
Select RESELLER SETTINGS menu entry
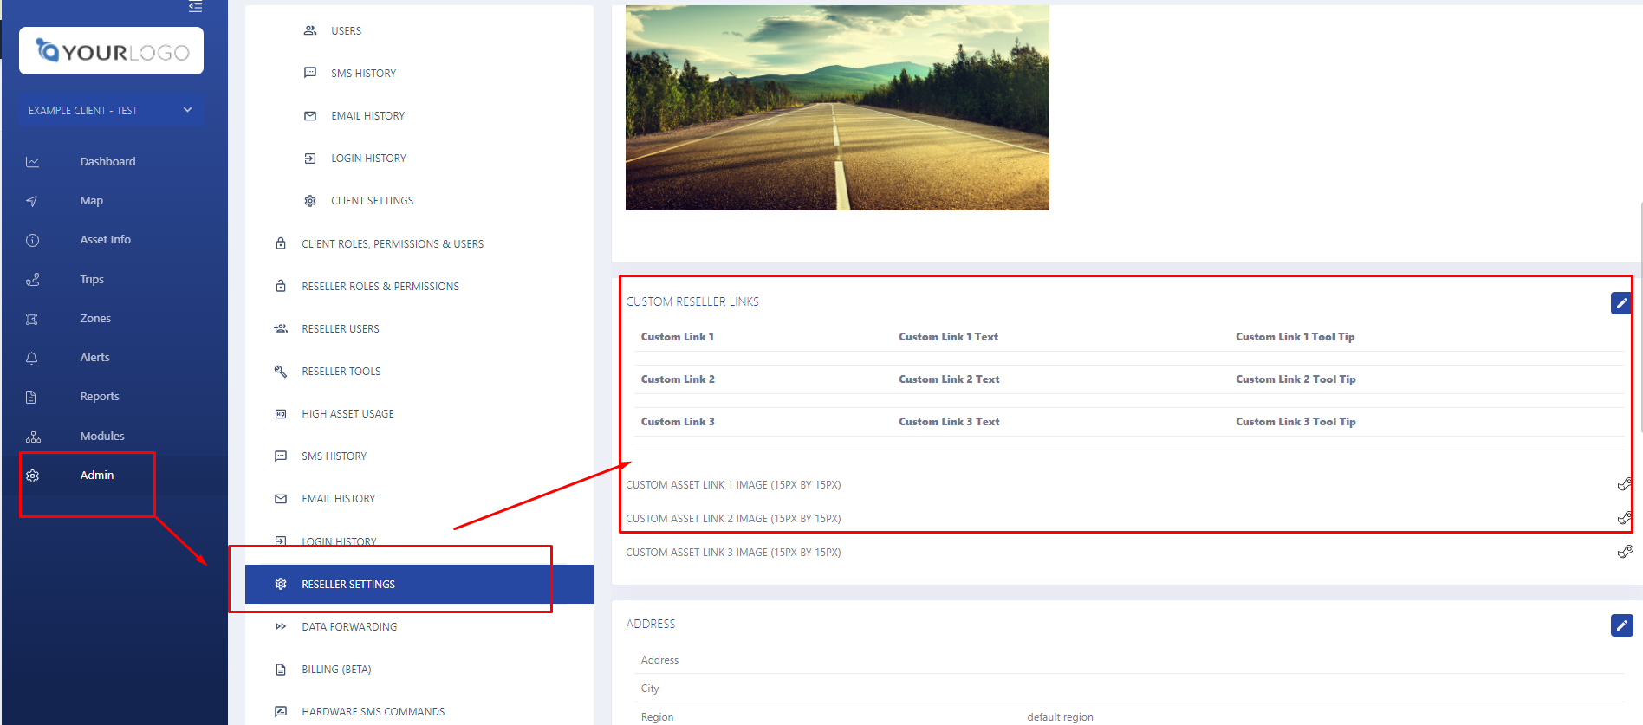tap(419, 584)
